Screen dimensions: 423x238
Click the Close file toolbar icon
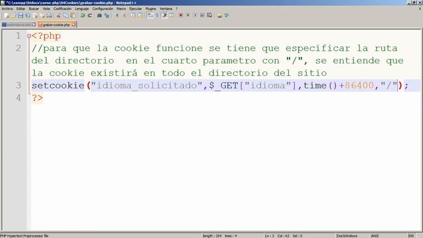(35, 16)
